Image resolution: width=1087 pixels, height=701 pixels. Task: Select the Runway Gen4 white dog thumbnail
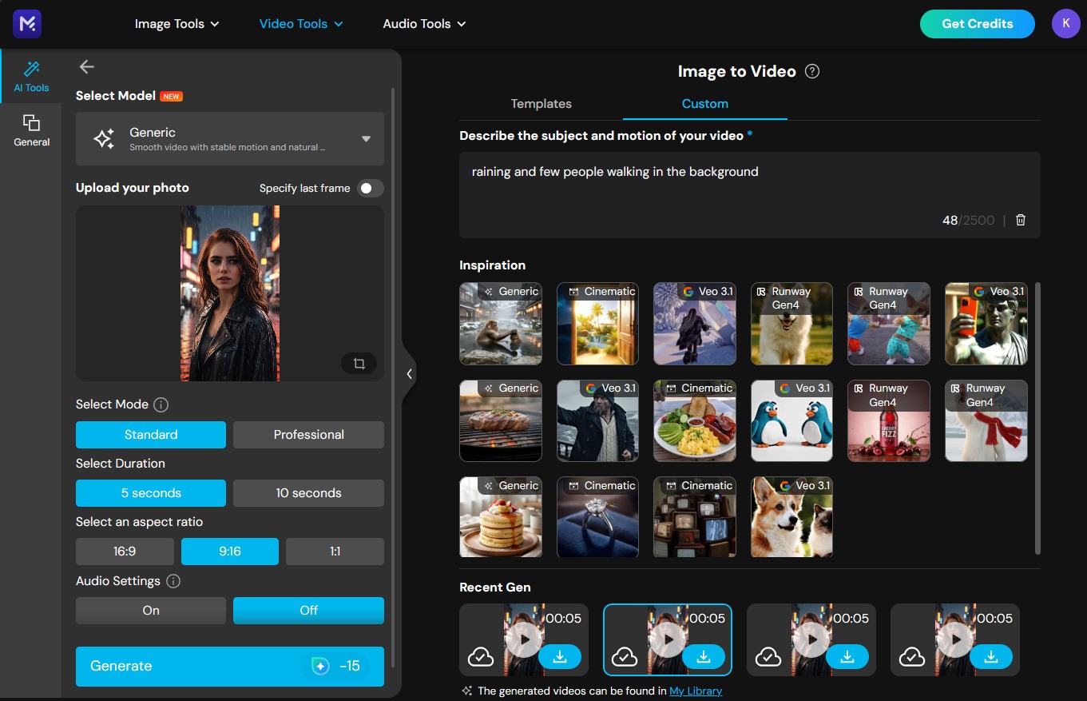791,324
